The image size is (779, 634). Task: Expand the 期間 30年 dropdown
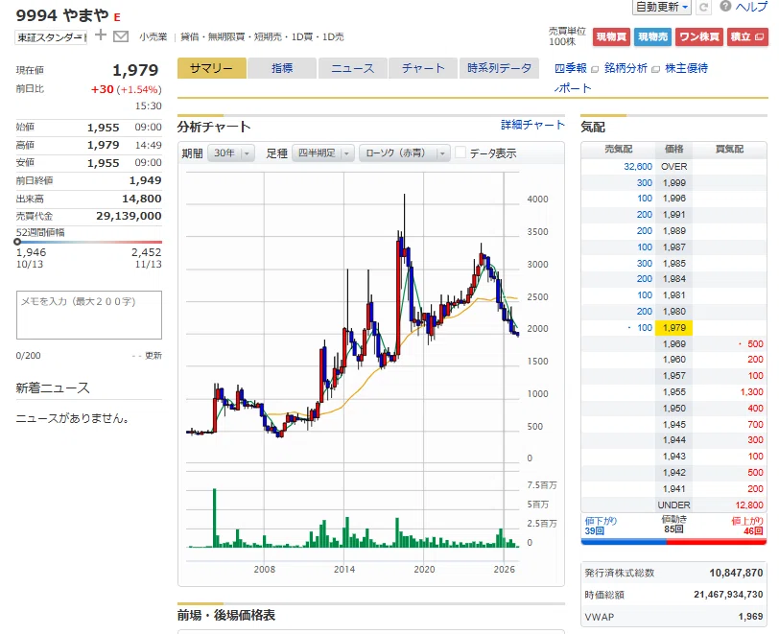click(x=231, y=153)
